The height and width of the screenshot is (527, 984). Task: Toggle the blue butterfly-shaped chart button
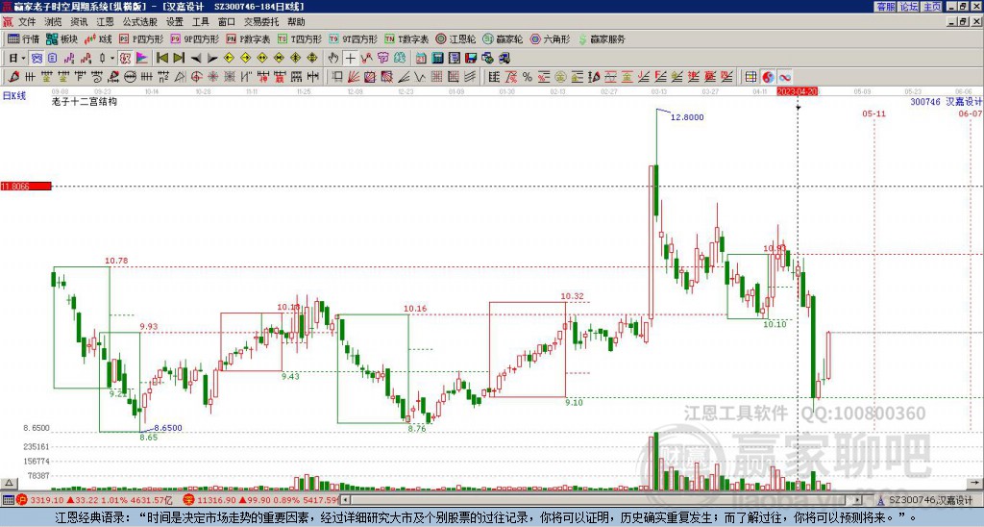point(37,58)
